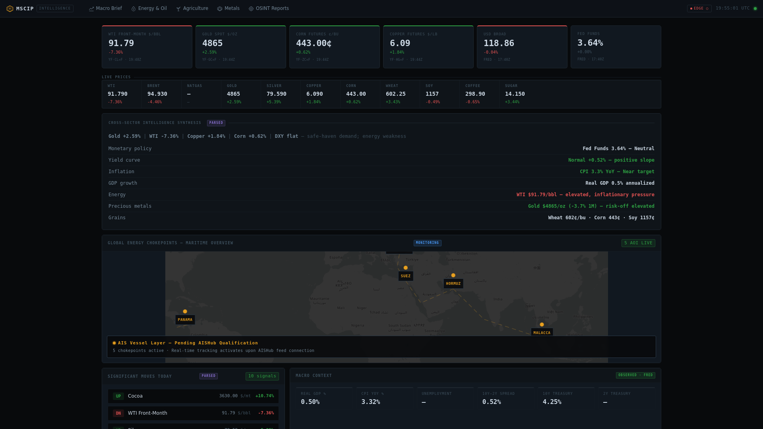Click the OSINT Reports target icon
Image resolution: width=763 pixels, height=429 pixels.
pos(251,9)
